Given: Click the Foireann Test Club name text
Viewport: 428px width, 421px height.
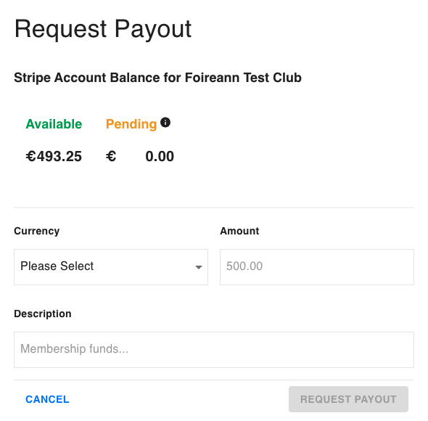Looking at the screenshot, I should (243, 78).
